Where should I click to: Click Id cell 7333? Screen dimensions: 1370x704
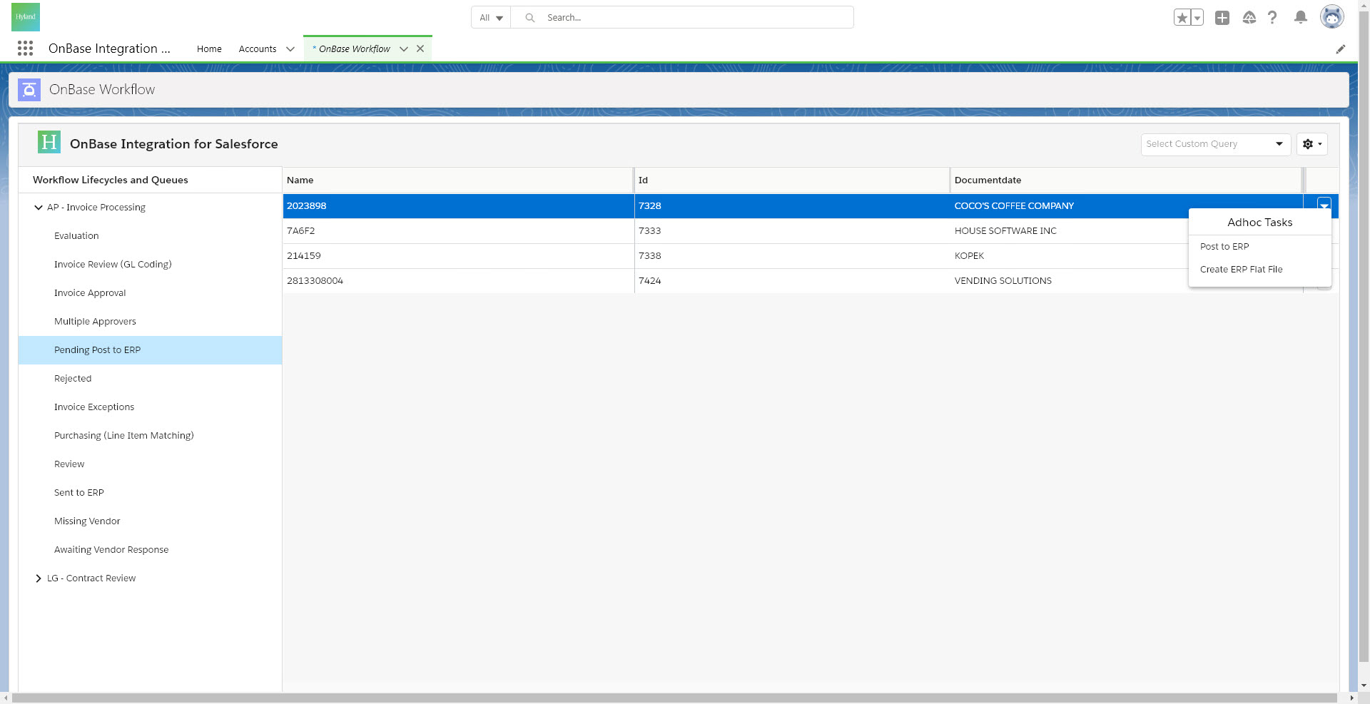click(x=792, y=231)
